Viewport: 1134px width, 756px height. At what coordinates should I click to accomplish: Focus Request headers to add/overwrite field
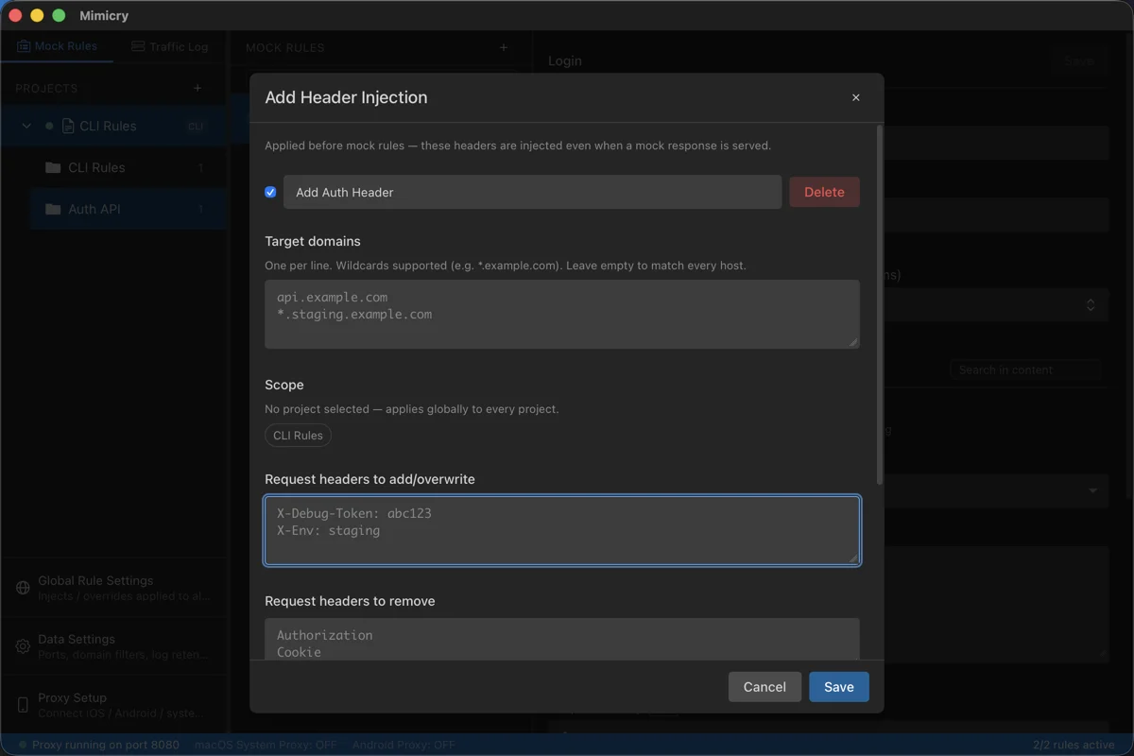562,530
